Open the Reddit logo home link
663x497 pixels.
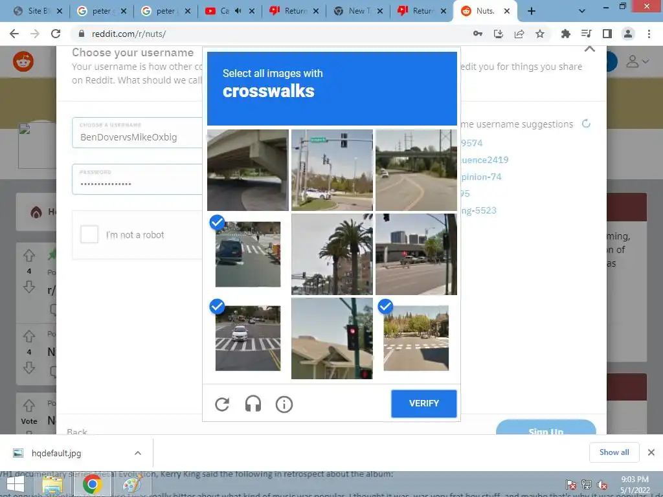[23, 61]
